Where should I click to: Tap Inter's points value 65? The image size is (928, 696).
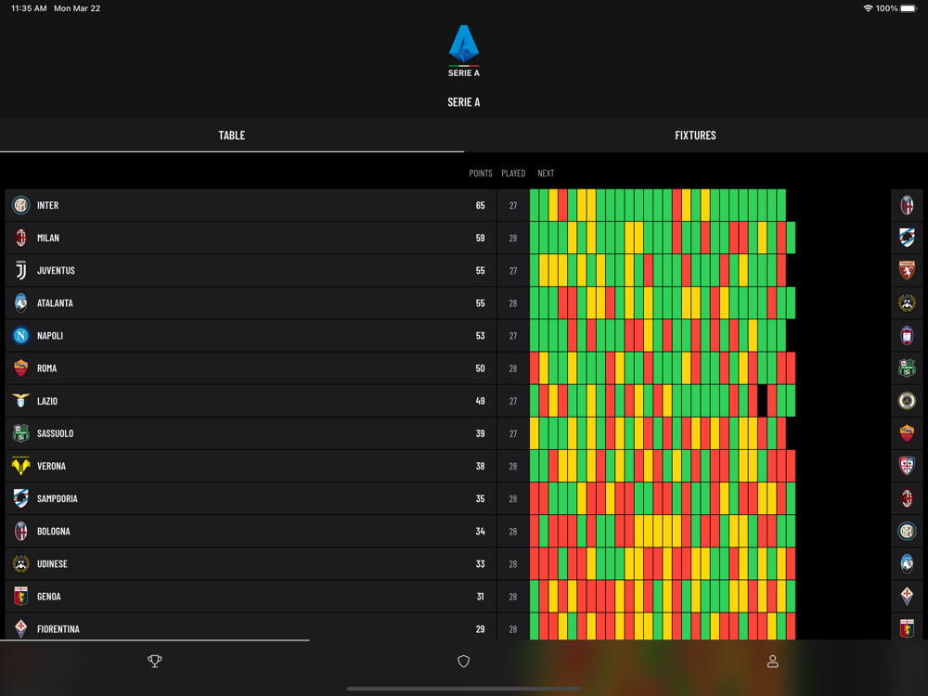pos(480,205)
